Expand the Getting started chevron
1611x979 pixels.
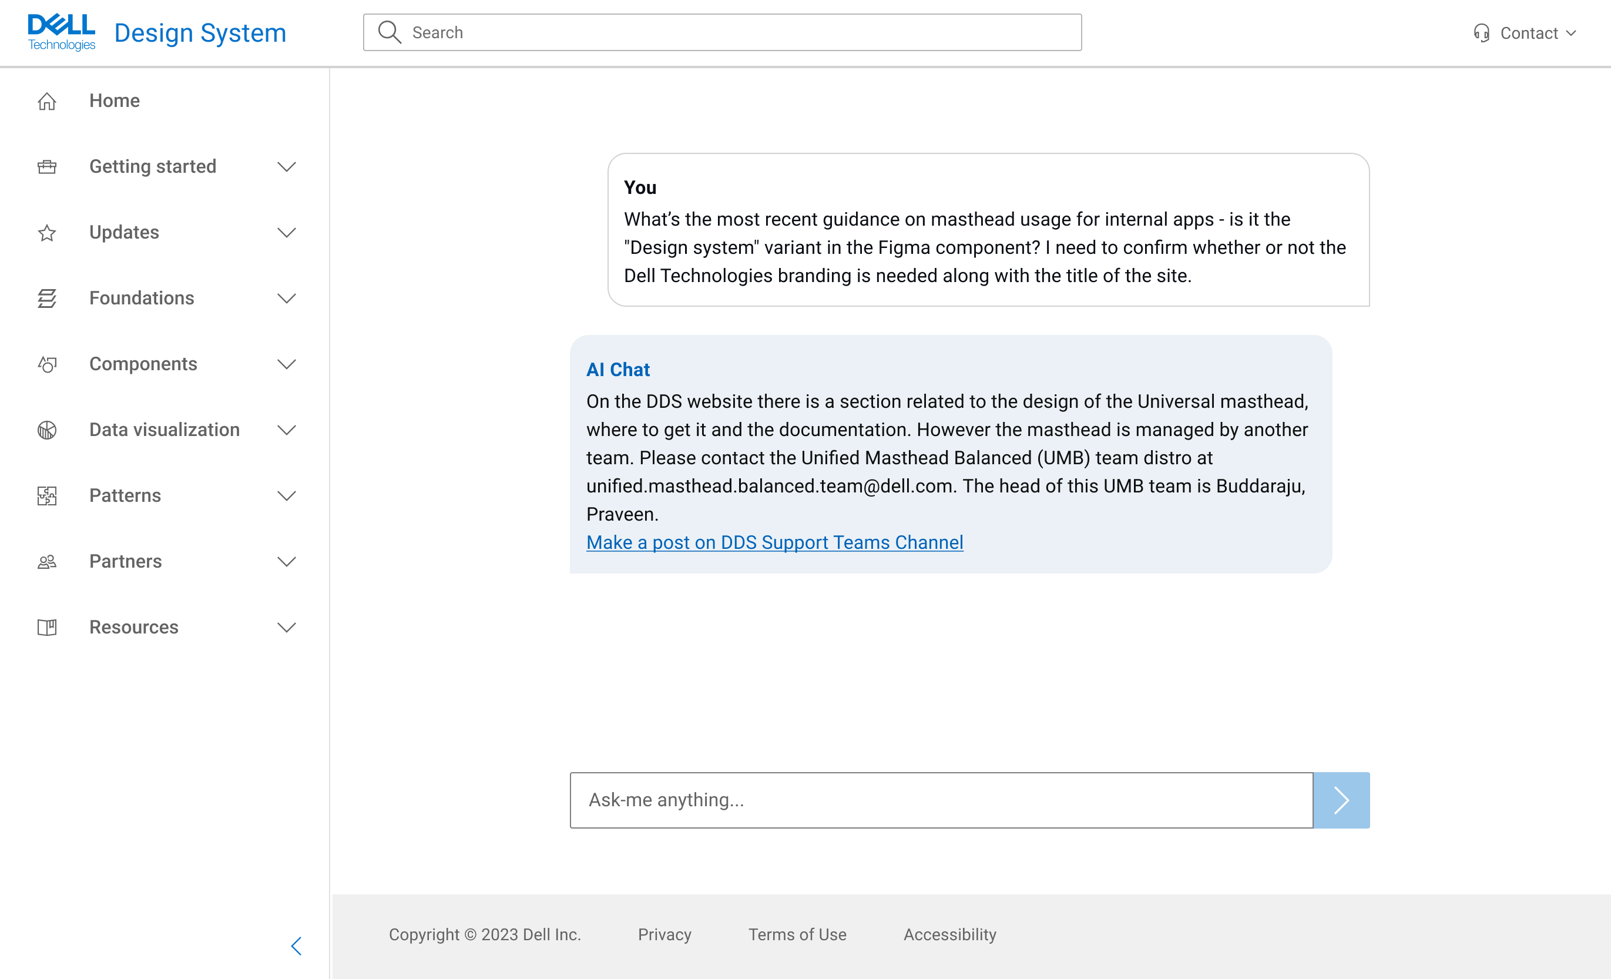pyautogui.click(x=286, y=167)
